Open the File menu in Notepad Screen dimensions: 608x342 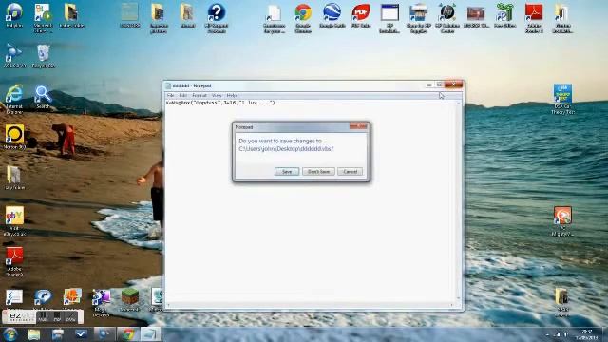pos(171,95)
